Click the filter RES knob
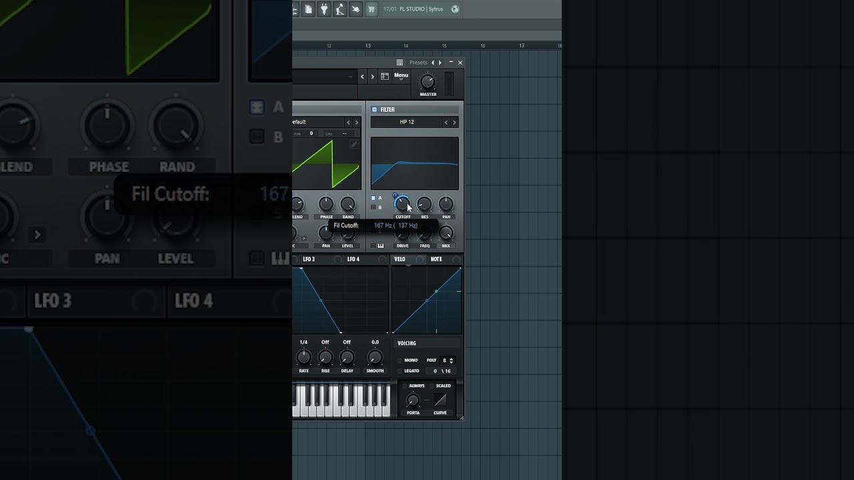Image resolution: width=854 pixels, height=480 pixels. click(x=424, y=204)
